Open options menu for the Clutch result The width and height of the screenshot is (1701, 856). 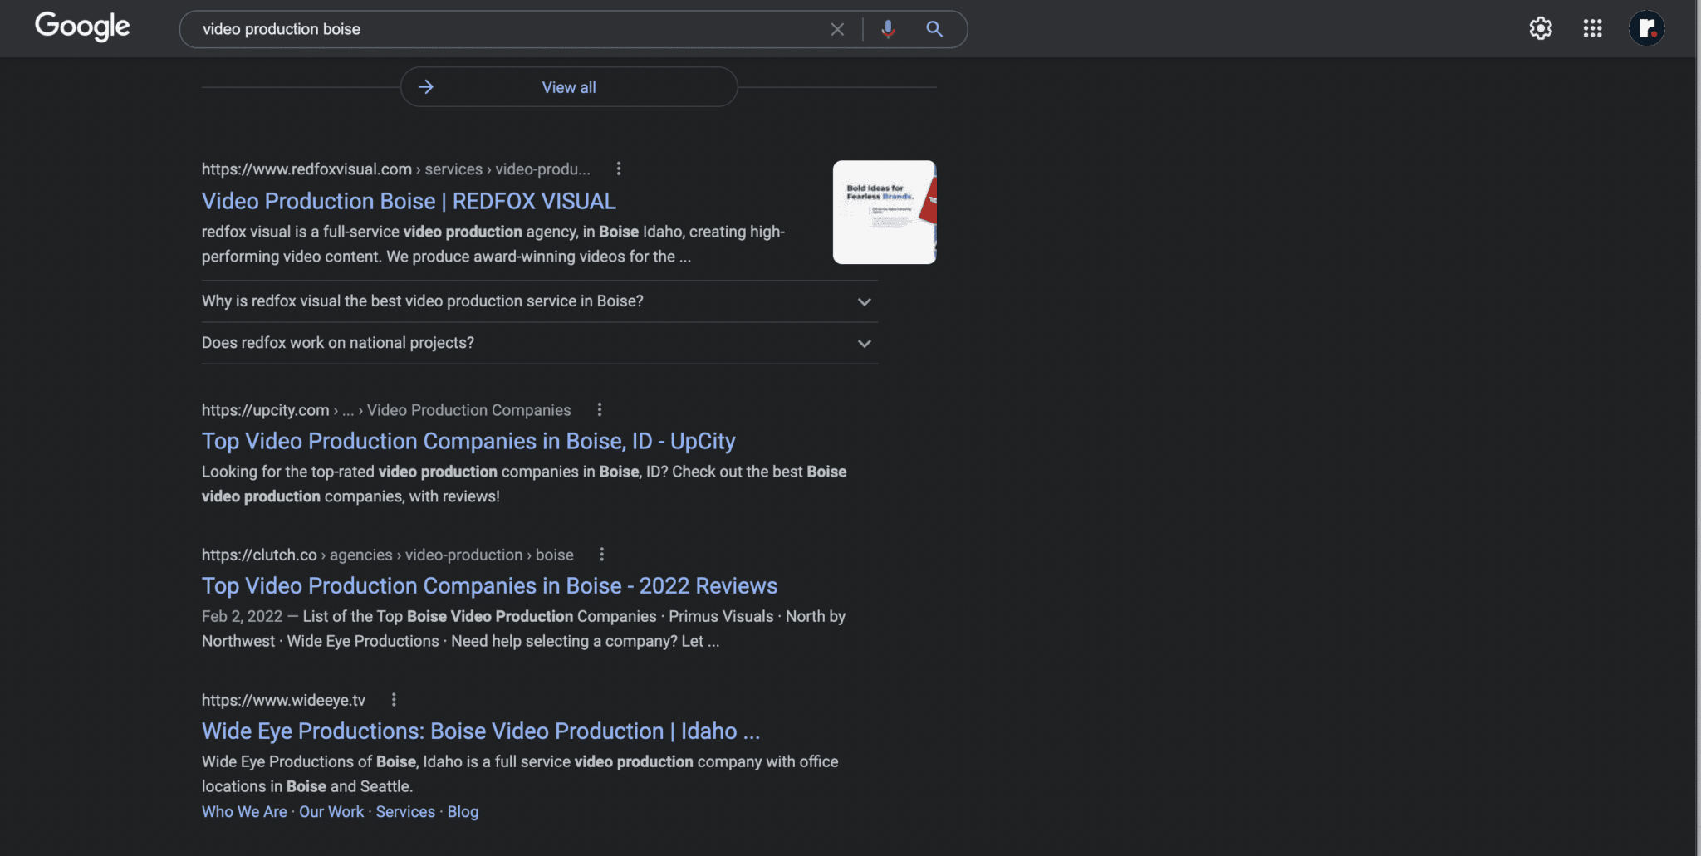click(x=601, y=554)
